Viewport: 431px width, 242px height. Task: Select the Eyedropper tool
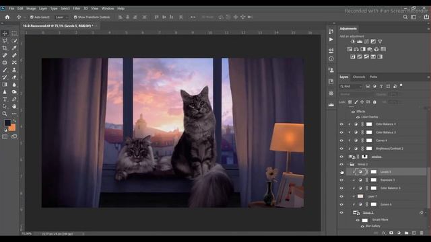[14, 48]
